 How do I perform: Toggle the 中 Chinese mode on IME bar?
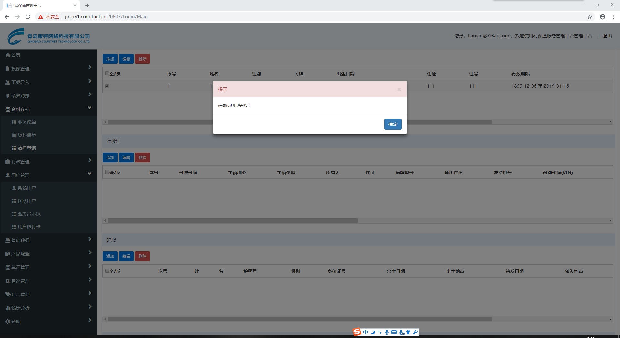click(x=366, y=332)
